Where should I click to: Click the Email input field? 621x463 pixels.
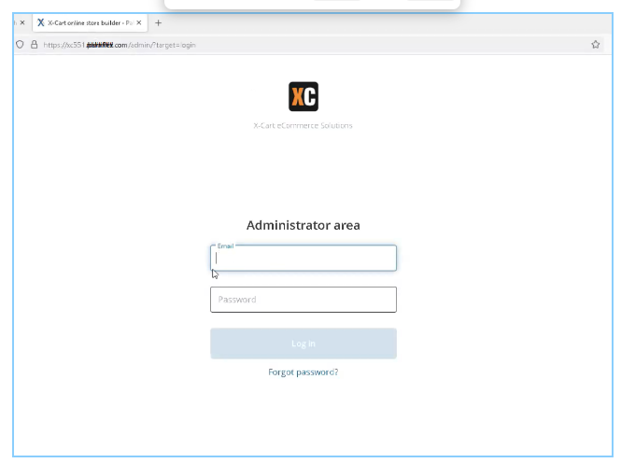[303, 258]
